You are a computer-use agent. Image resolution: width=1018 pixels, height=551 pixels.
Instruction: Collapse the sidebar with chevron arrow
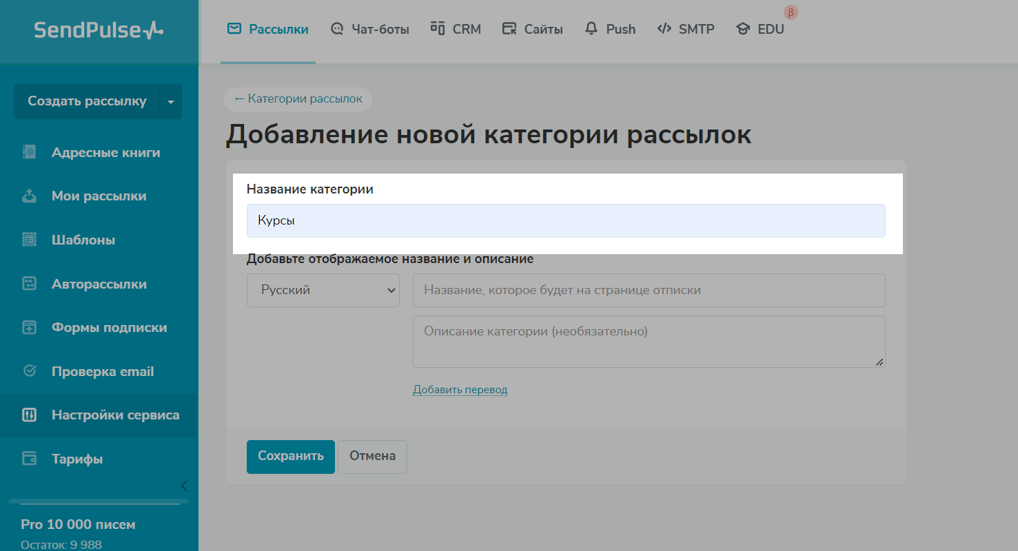[x=184, y=486]
